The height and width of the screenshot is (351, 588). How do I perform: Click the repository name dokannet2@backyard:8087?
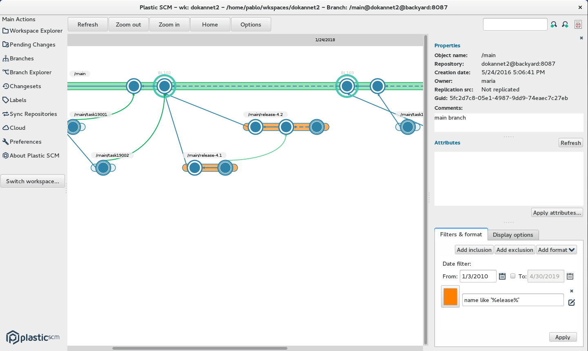[x=518, y=64]
